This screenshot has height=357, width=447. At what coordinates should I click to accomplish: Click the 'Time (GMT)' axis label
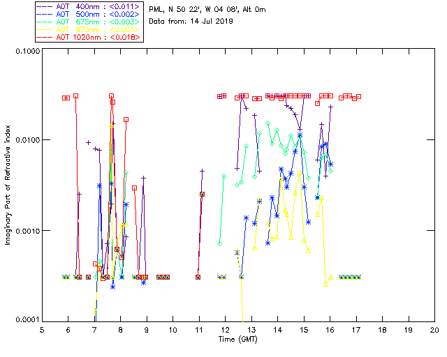(237, 340)
